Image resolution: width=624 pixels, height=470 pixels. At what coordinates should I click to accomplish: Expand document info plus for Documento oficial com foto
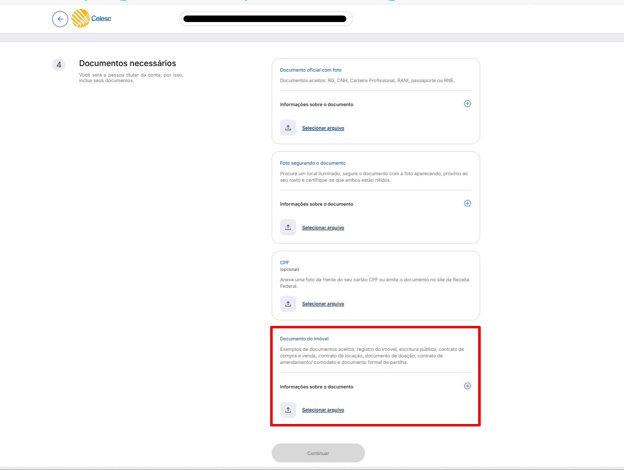[x=467, y=104]
